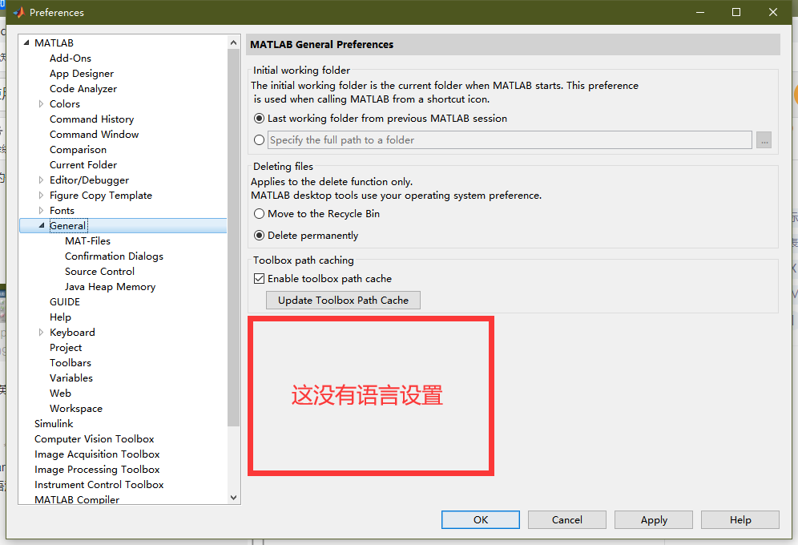
Task: Open Command Window preferences
Action: [x=95, y=135]
